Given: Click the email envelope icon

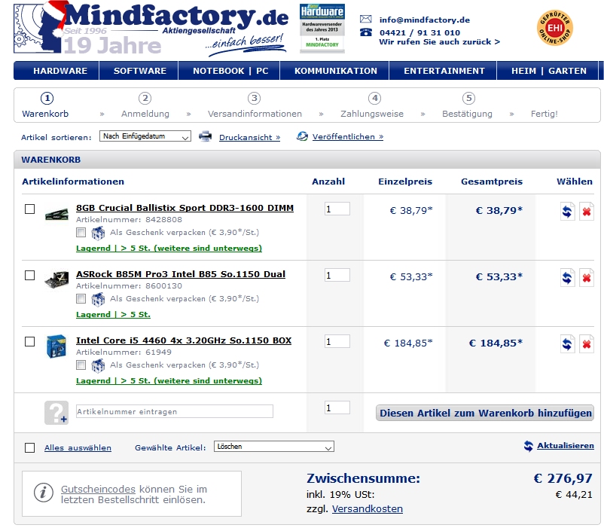Looking at the screenshot, I should 365,19.
